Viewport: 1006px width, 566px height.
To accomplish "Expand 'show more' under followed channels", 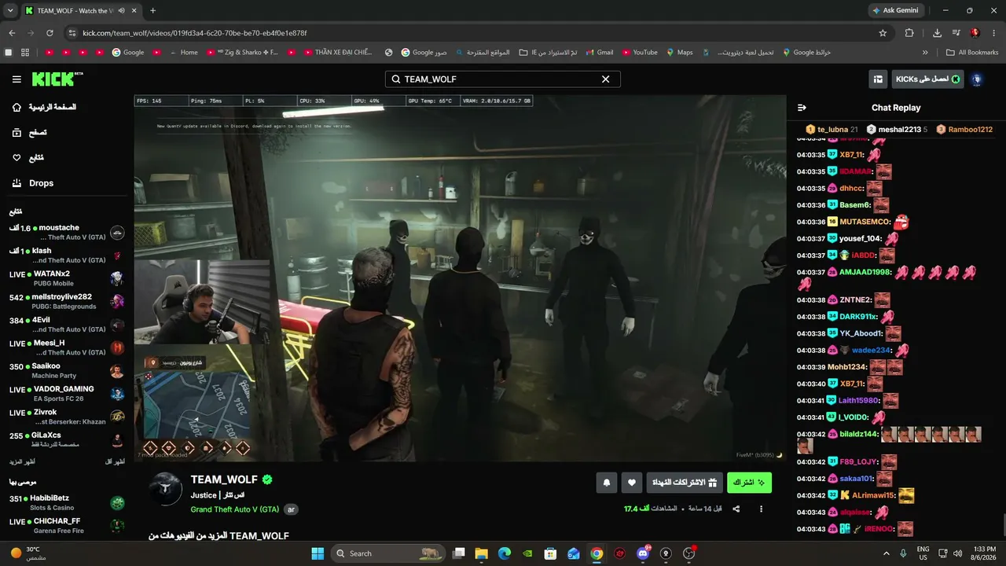I will point(22,461).
